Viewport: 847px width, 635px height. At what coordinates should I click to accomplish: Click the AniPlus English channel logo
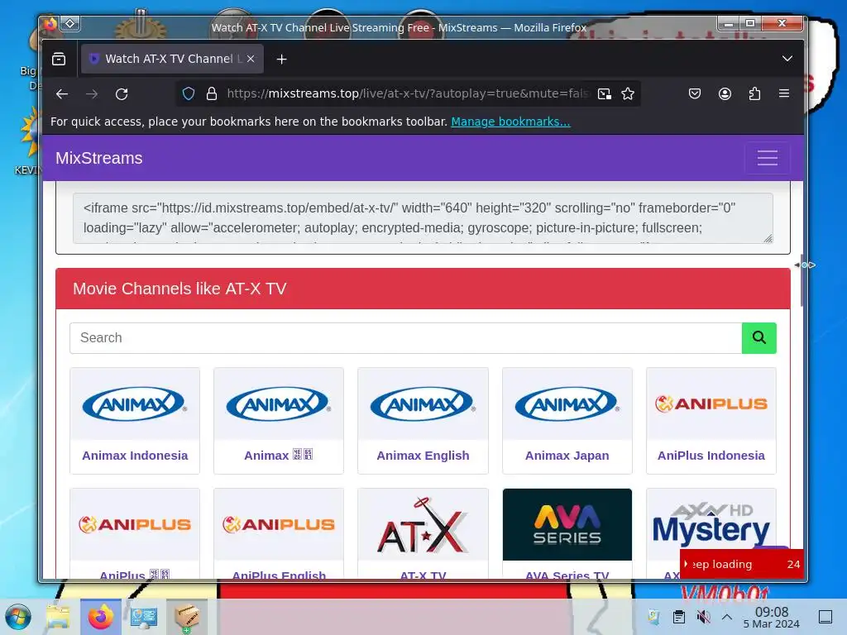point(279,525)
